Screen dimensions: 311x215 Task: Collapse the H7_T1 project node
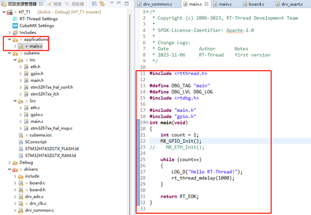pos(4,12)
